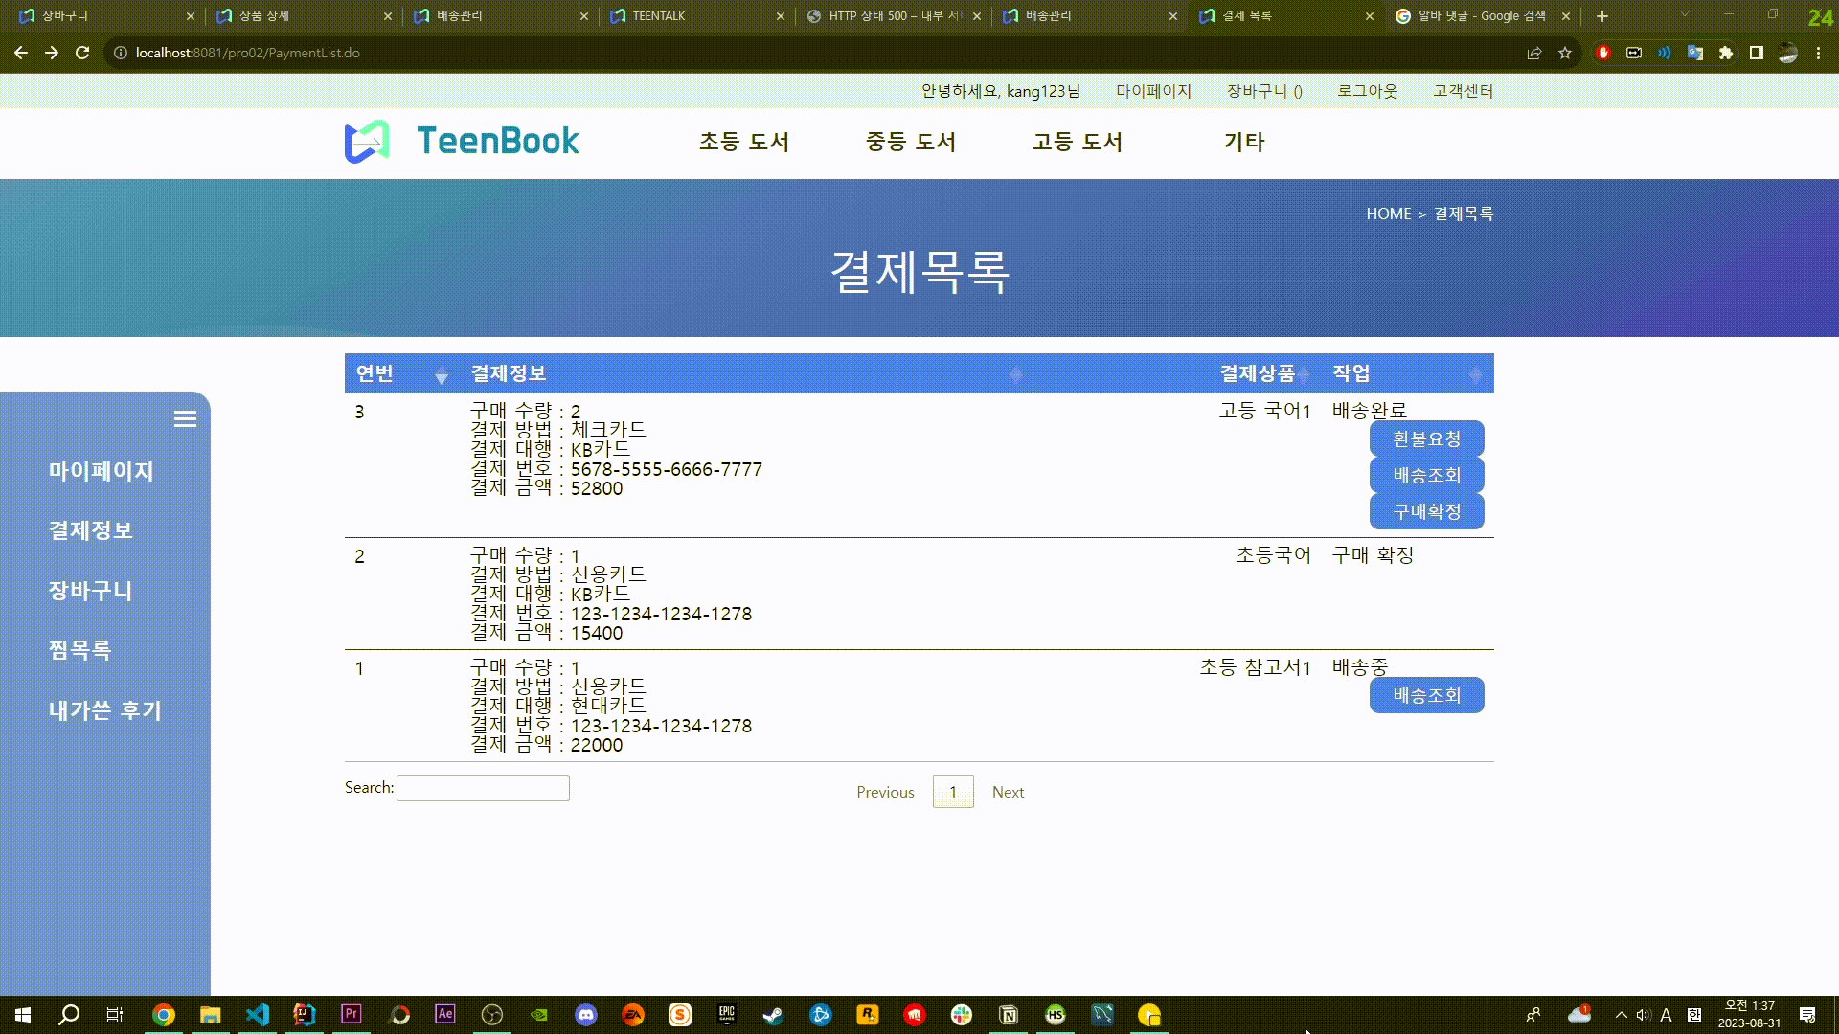Open Visual Studio Code from the taskbar
Image resolution: width=1839 pixels, height=1034 pixels.
(x=258, y=1015)
